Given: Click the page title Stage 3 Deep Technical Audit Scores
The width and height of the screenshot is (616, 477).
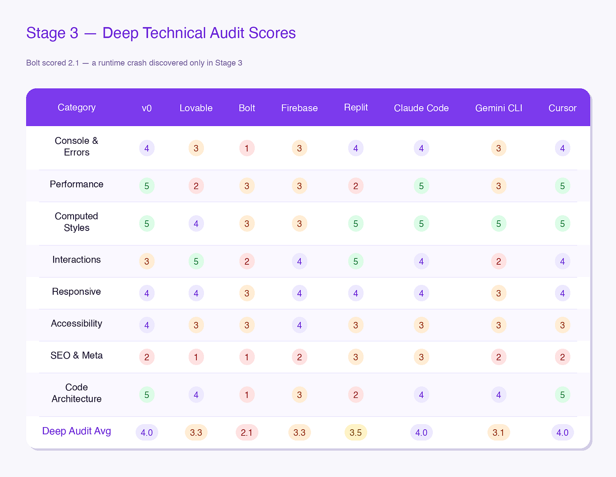Looking at the screenshot, I should pyautogui.click(x=161, y=33).
